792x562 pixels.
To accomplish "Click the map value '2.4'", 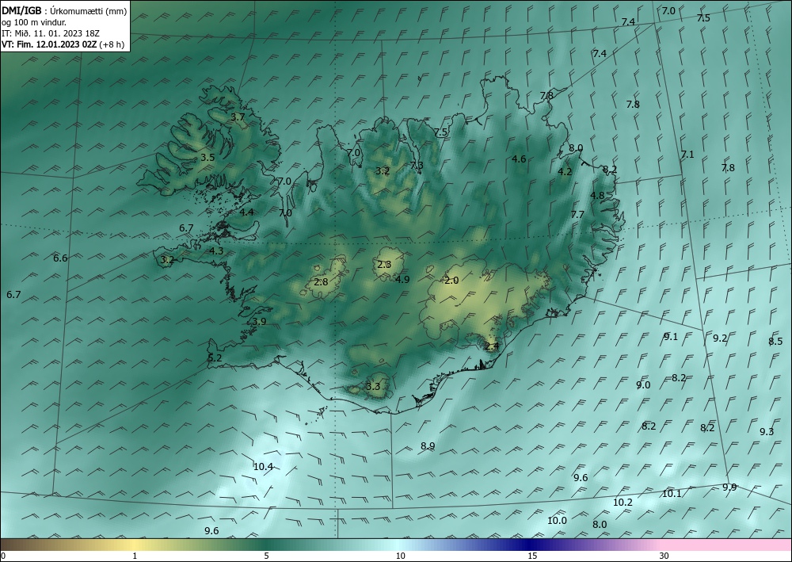I will (x=492, y=346).
